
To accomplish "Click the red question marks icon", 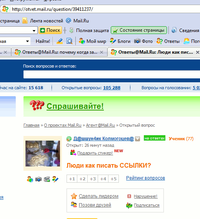I will click(x=37, y=105).
